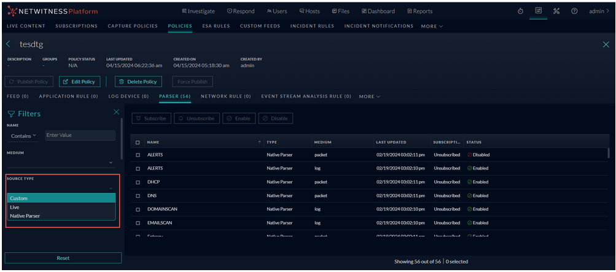
Task: Open the Investigate menu
Action: [x=198, y=11]
